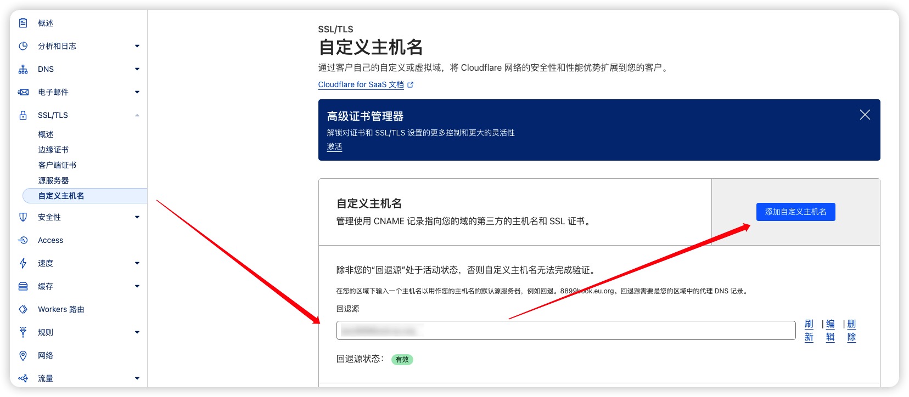
Task: Open the 客户端证书 submenu item
Action: pyautogui.click(x=57, y=165)
